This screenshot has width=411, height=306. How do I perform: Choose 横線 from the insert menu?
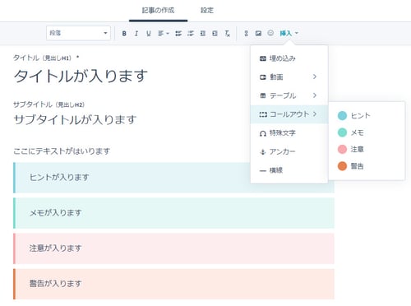289,170
